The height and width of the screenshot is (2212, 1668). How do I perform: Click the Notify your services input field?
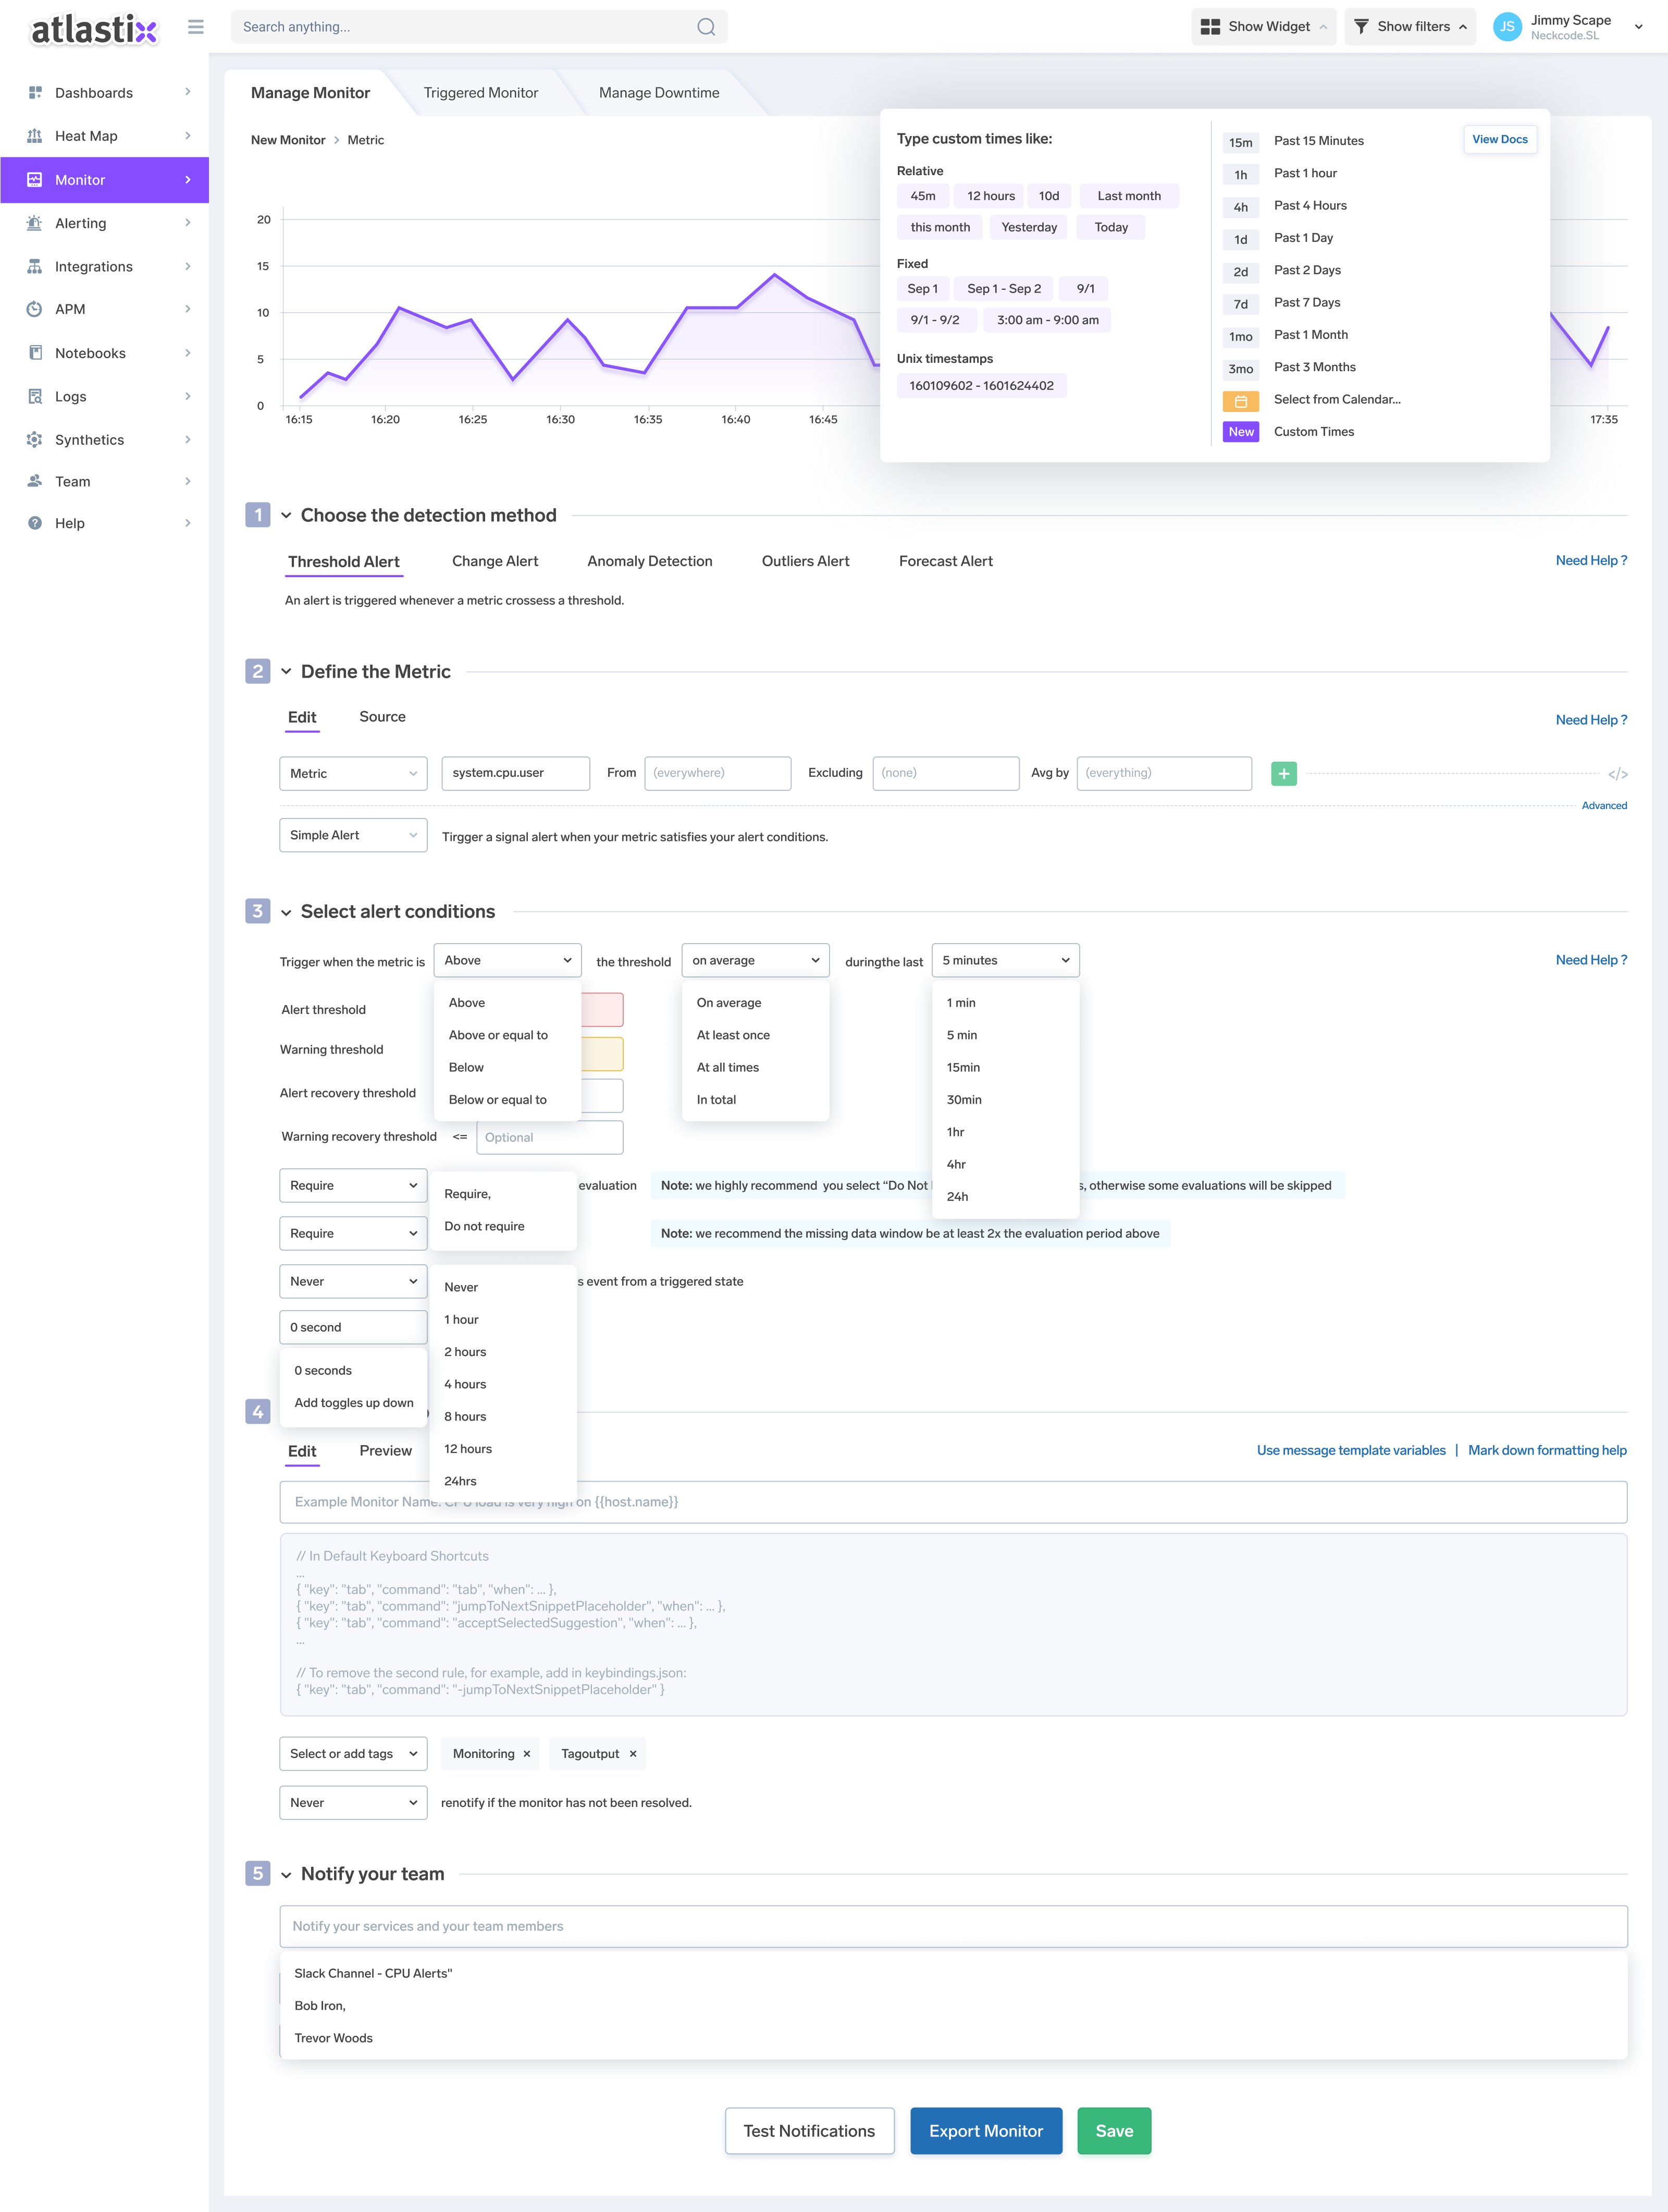pos(953,1926)
